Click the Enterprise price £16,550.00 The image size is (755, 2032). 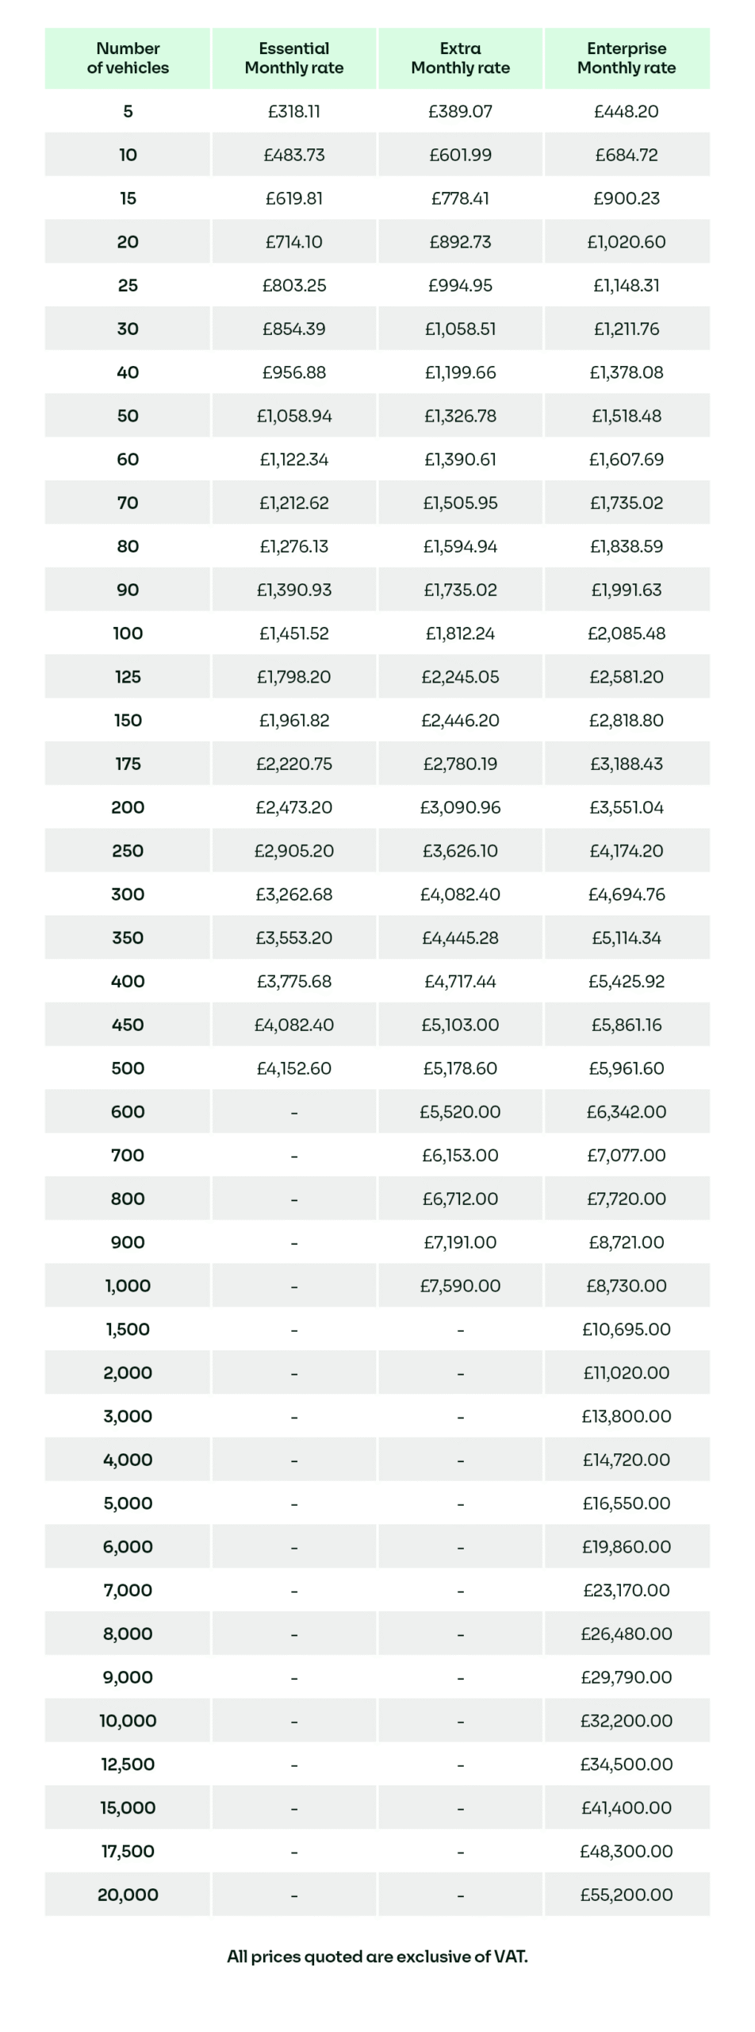626,1503
